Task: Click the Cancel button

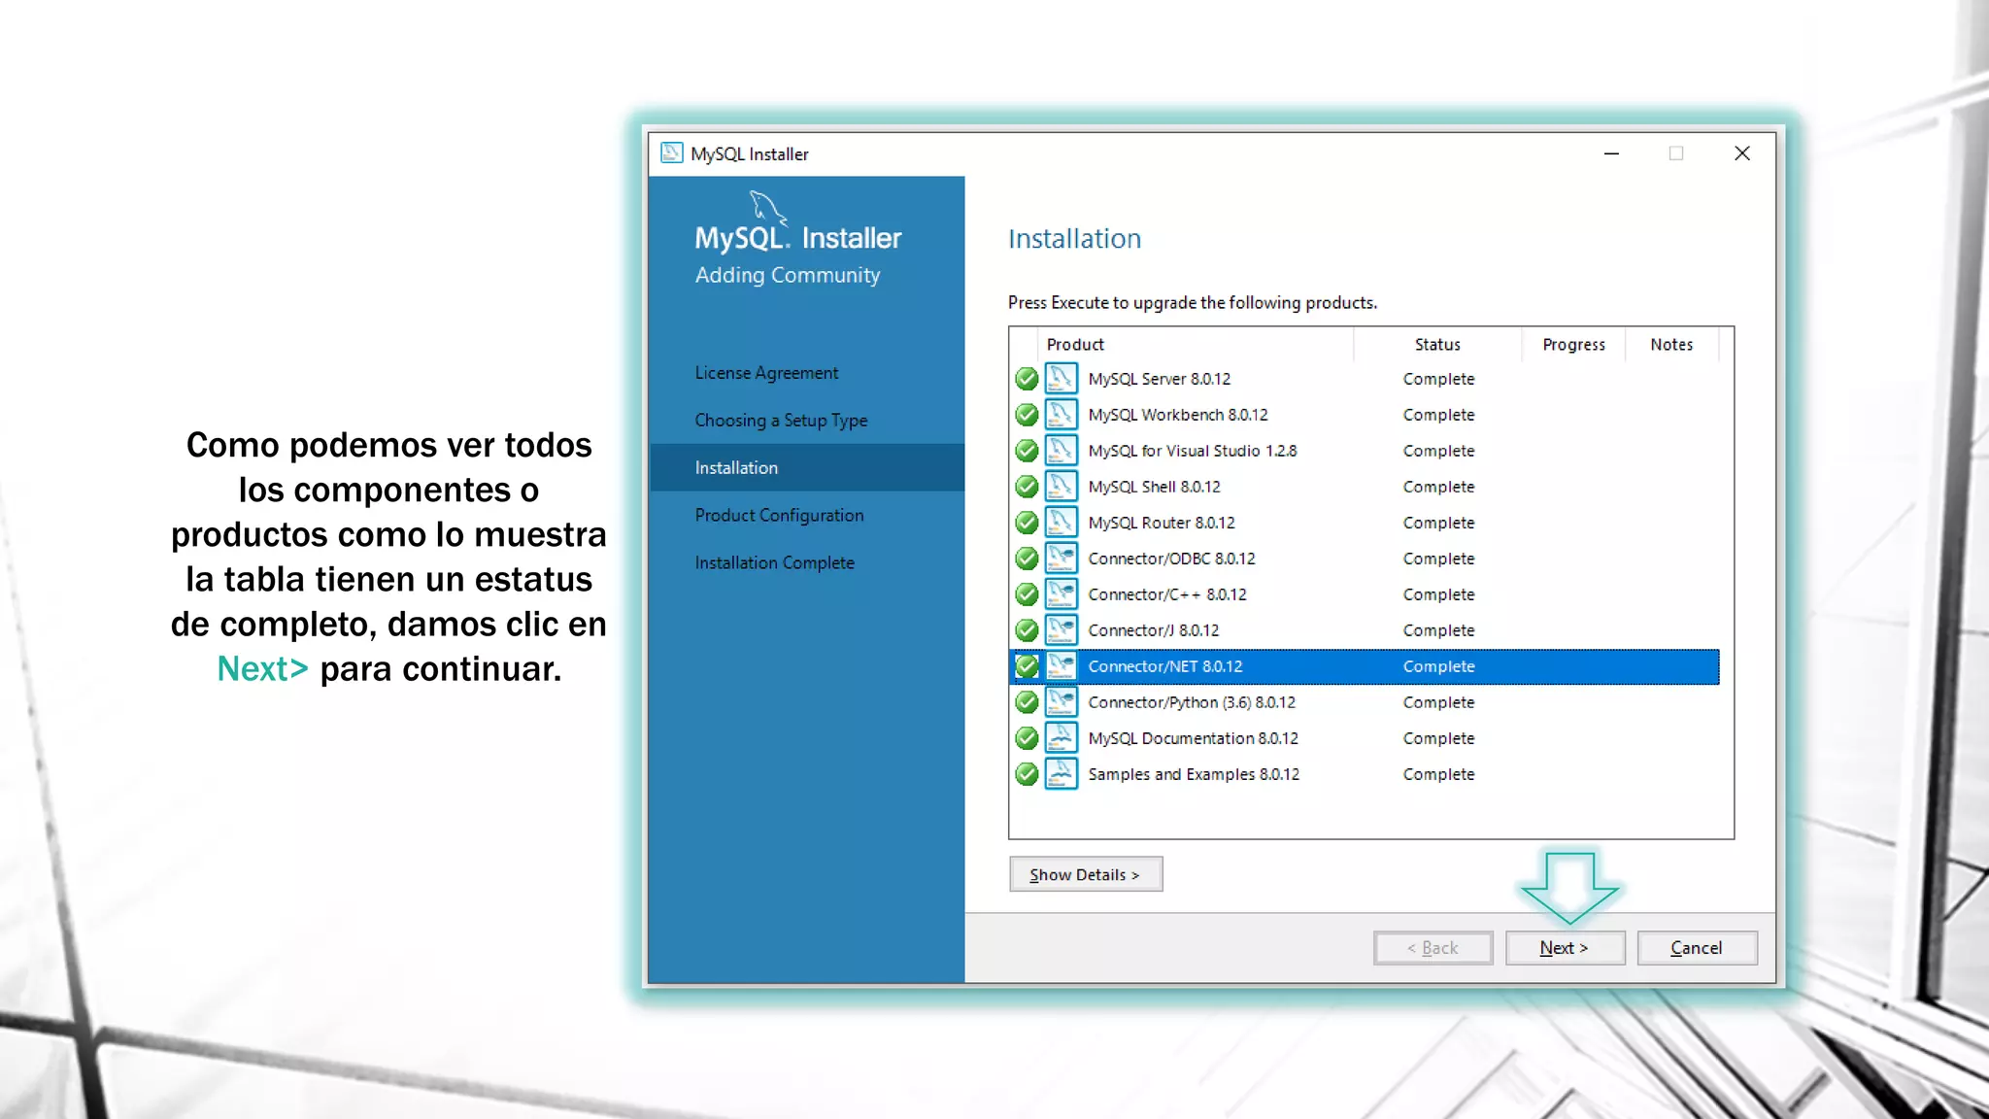Action: 1697,948
